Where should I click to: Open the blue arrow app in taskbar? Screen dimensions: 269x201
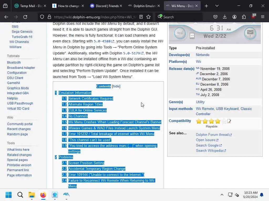55,195
